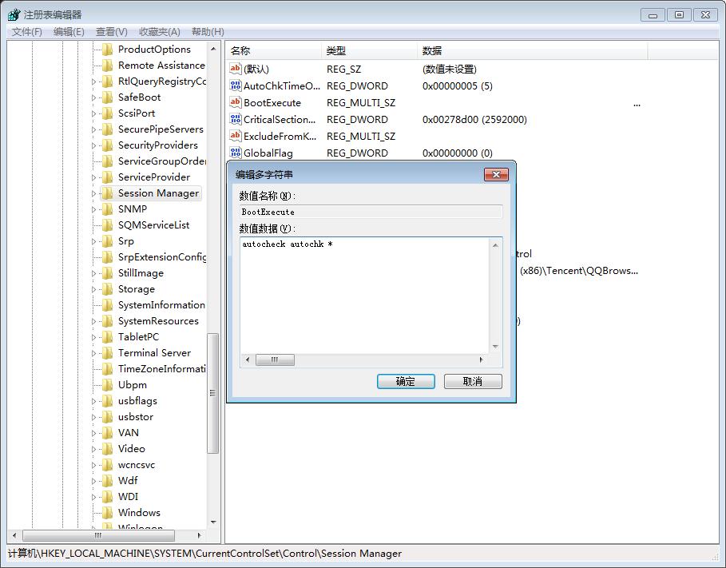This screenshot has height=568, width=726.
Task: Click the SafeBoot folder icon
Action: click(x=108, y=97)
